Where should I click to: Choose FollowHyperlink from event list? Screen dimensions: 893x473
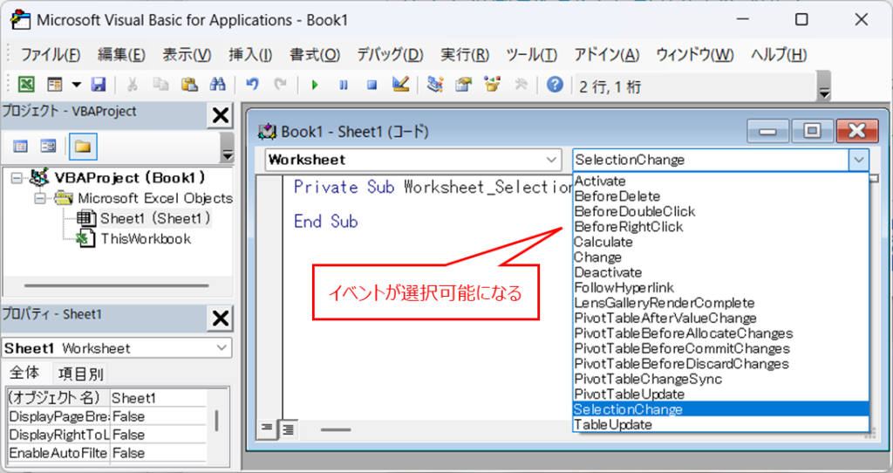721,288
